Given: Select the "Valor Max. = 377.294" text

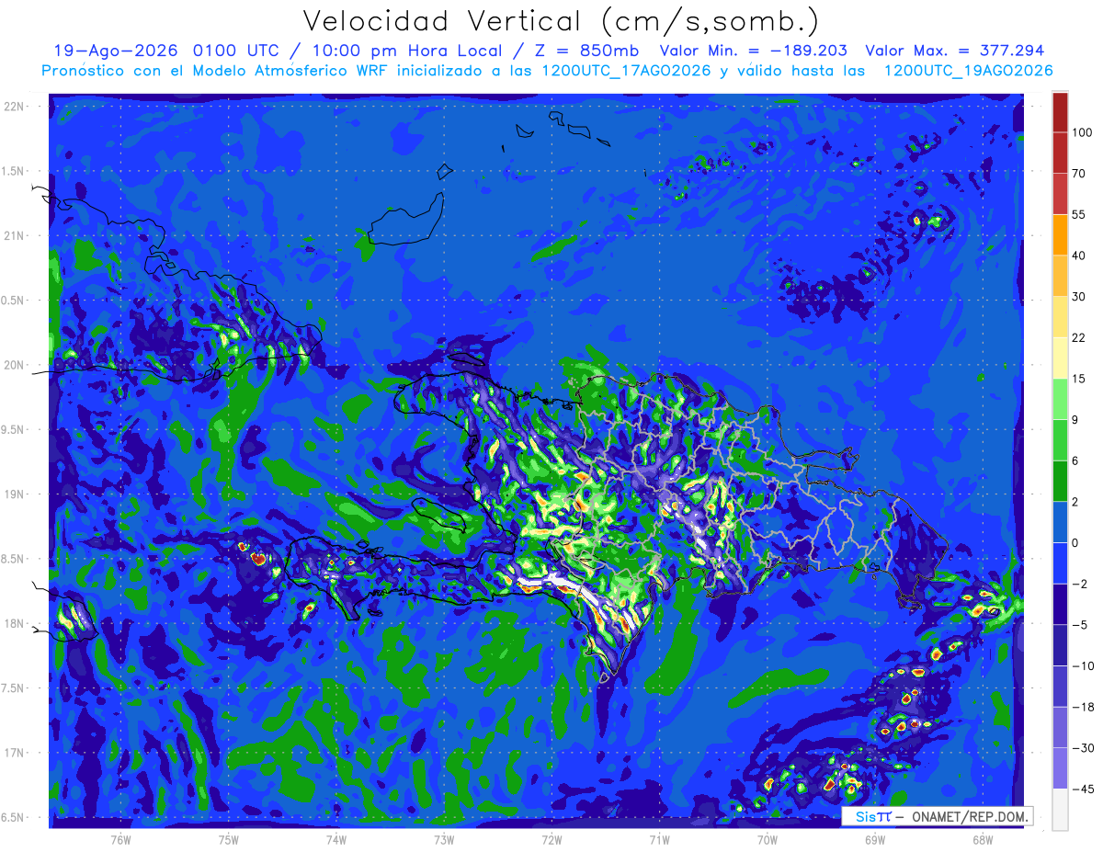Looking at the screenshot, I should [x=955, y=51].
